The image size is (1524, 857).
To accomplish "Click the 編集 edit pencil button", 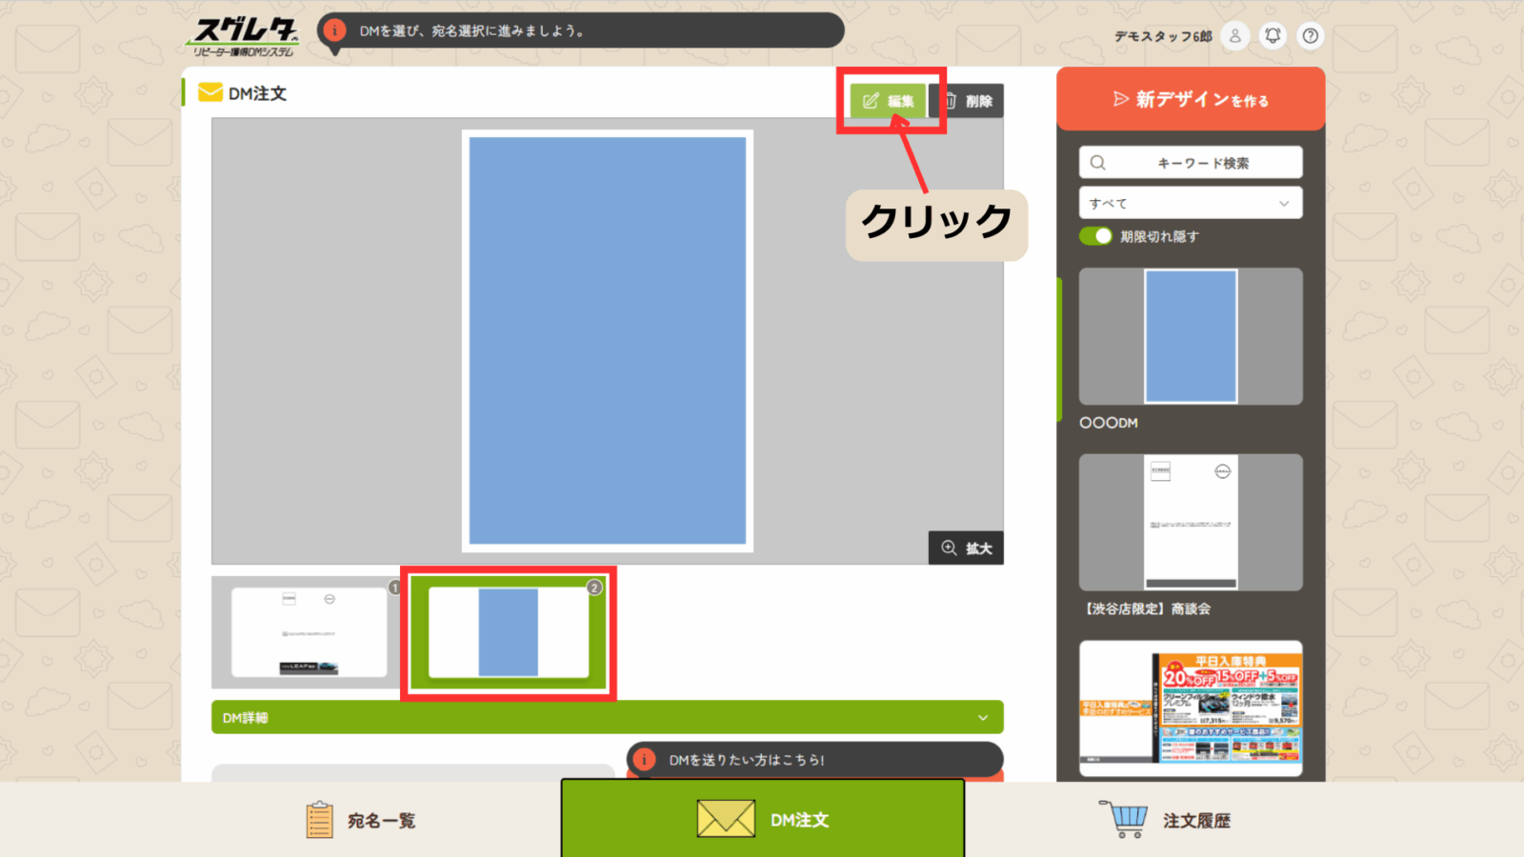I will tap(888, 101).
